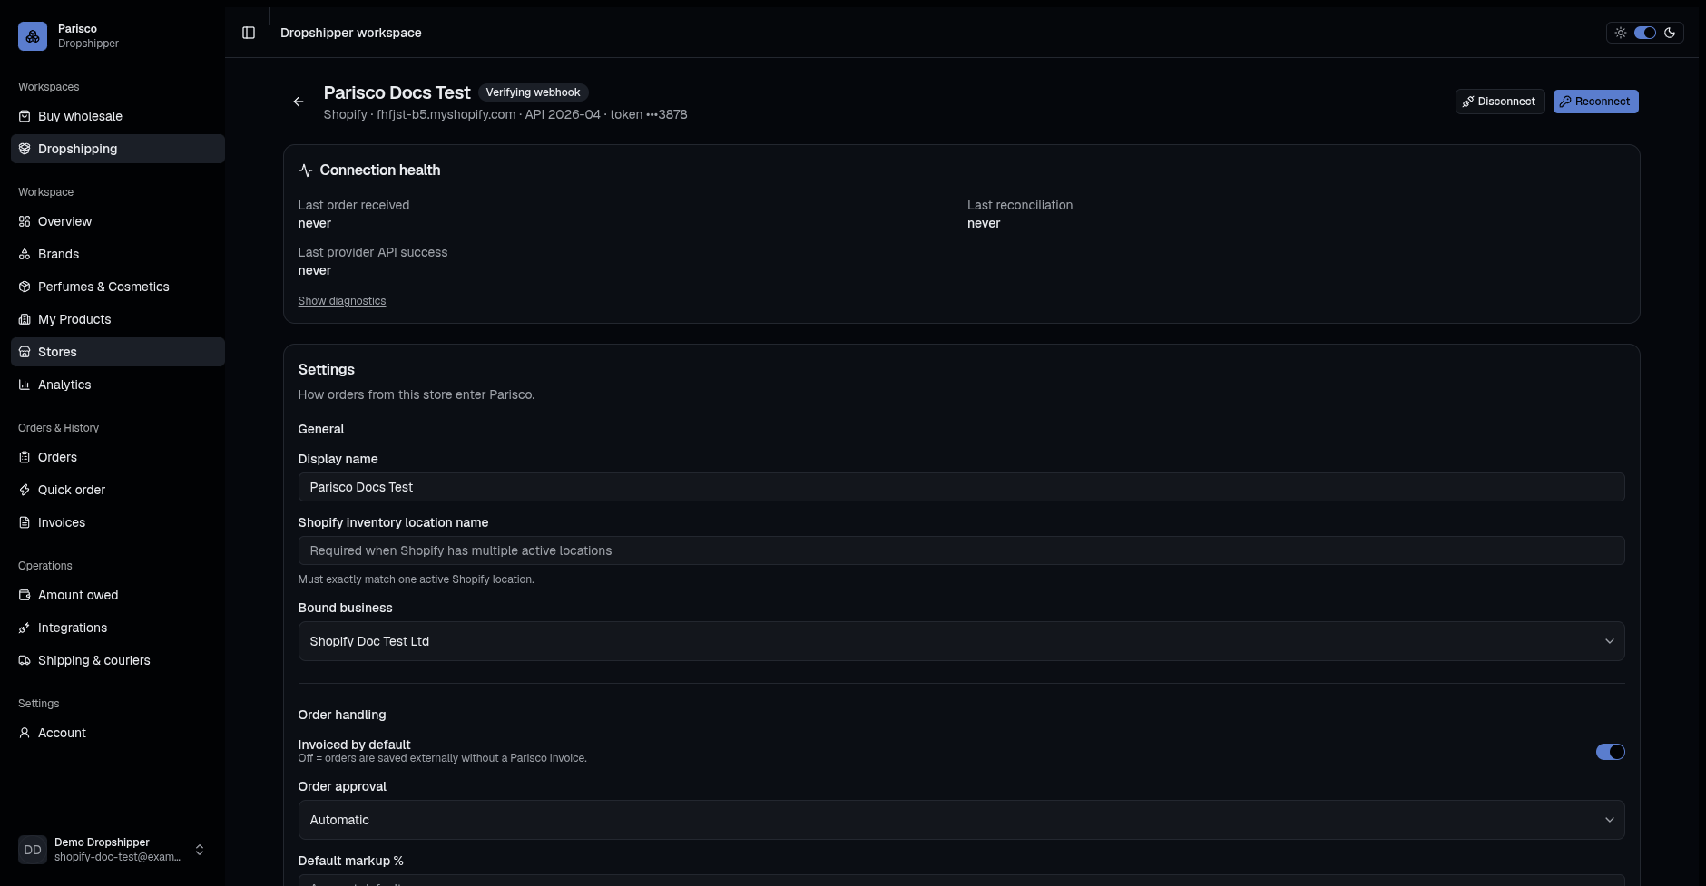
Task: Click the Verifying webhook status badge
Action: pos(533,92)
